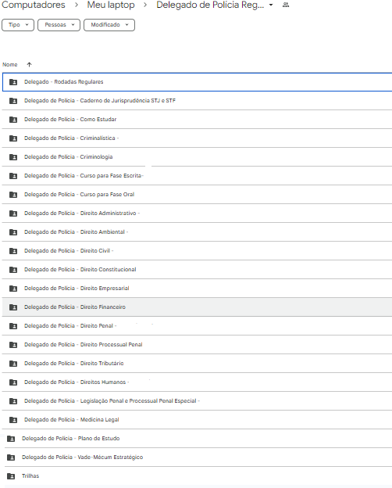Select the Direito Financeiro folder row
The image size is (392, 488).
tap(197, 307)
